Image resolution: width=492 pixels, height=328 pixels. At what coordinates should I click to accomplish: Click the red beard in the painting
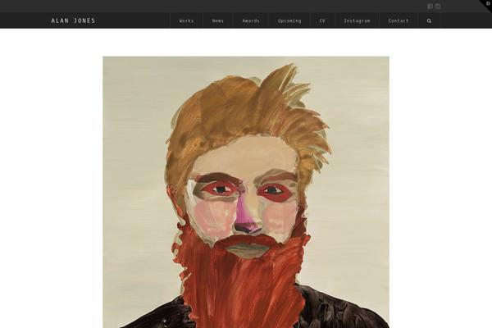(238, 283)
